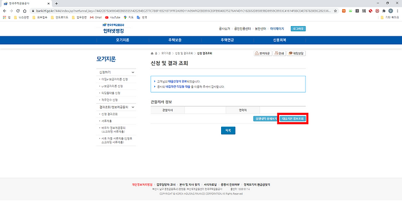Open the Gmail bookmark

tap(95, 17)
